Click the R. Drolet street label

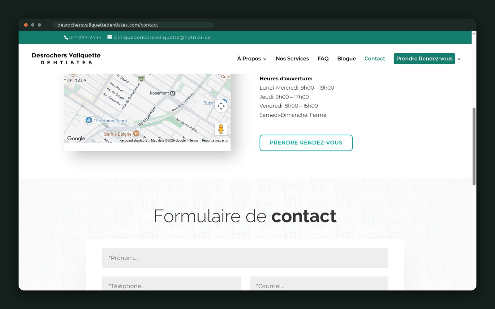tap(123, 78)
